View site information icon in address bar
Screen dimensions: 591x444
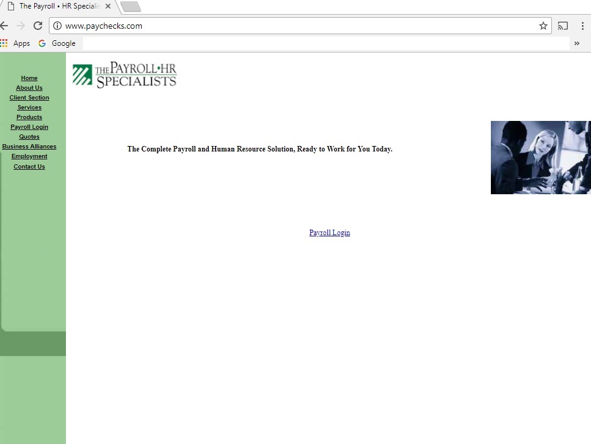[x=57, y=26]
